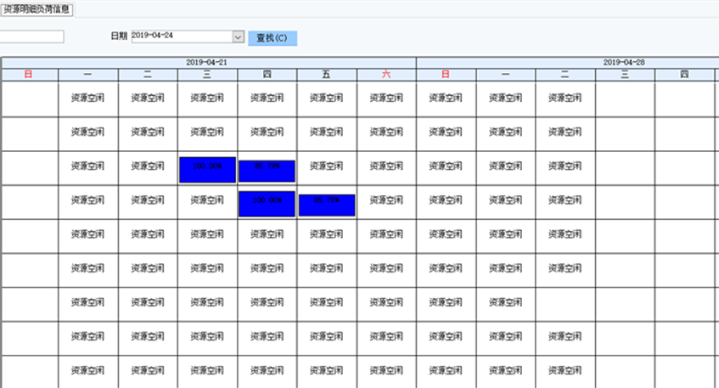This screenshot has width=719, height=388.
Task: Select the blue 100.00% block in the 四 column
Action: 267,204
